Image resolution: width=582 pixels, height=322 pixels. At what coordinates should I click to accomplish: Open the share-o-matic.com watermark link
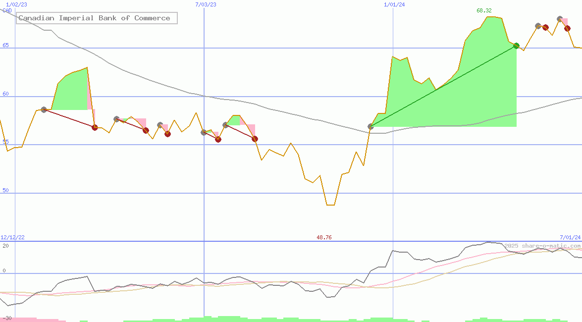(x=542, y=246)
